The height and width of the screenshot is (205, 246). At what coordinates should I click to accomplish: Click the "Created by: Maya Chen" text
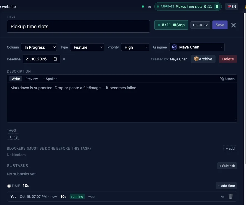click(x=169, y=59)
